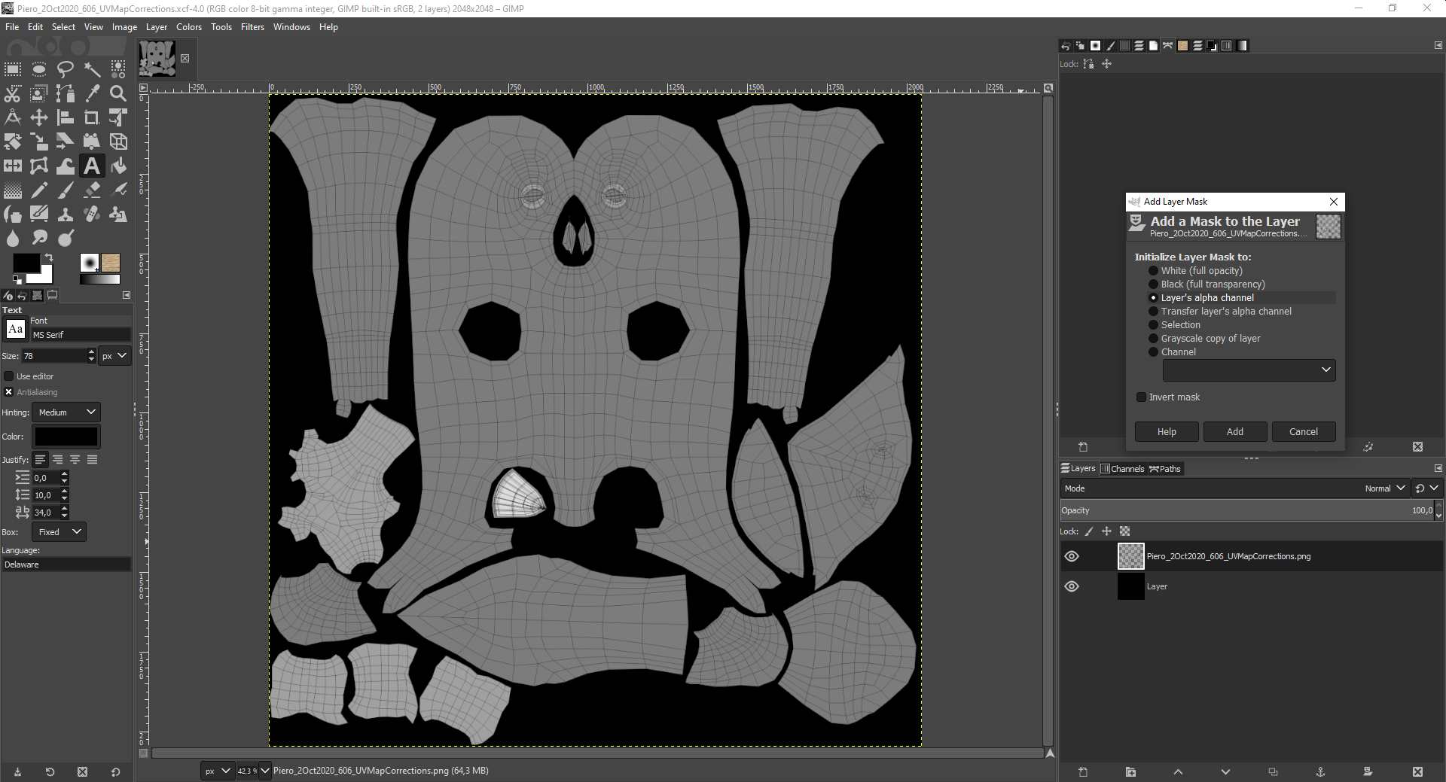1446x782 pixels.
Task: Select the Paintbrush tool
Action: (66, 190)
